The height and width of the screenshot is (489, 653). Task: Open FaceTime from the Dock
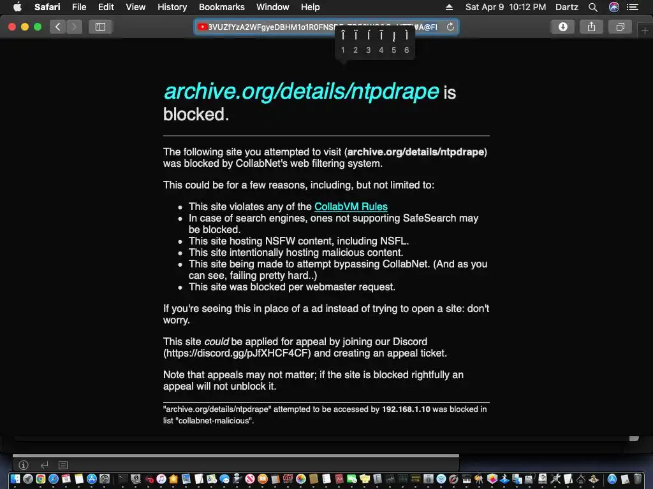pyautogui.click(x=351, y=479)
